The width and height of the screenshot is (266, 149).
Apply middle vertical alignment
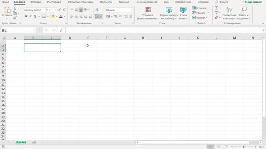76,10
